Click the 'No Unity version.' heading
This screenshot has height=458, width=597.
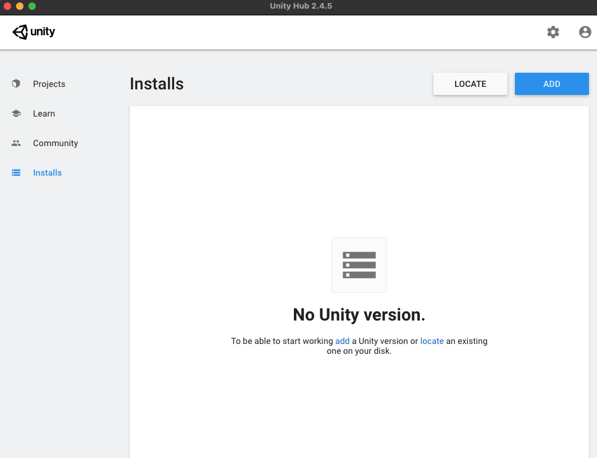[359, 315]
